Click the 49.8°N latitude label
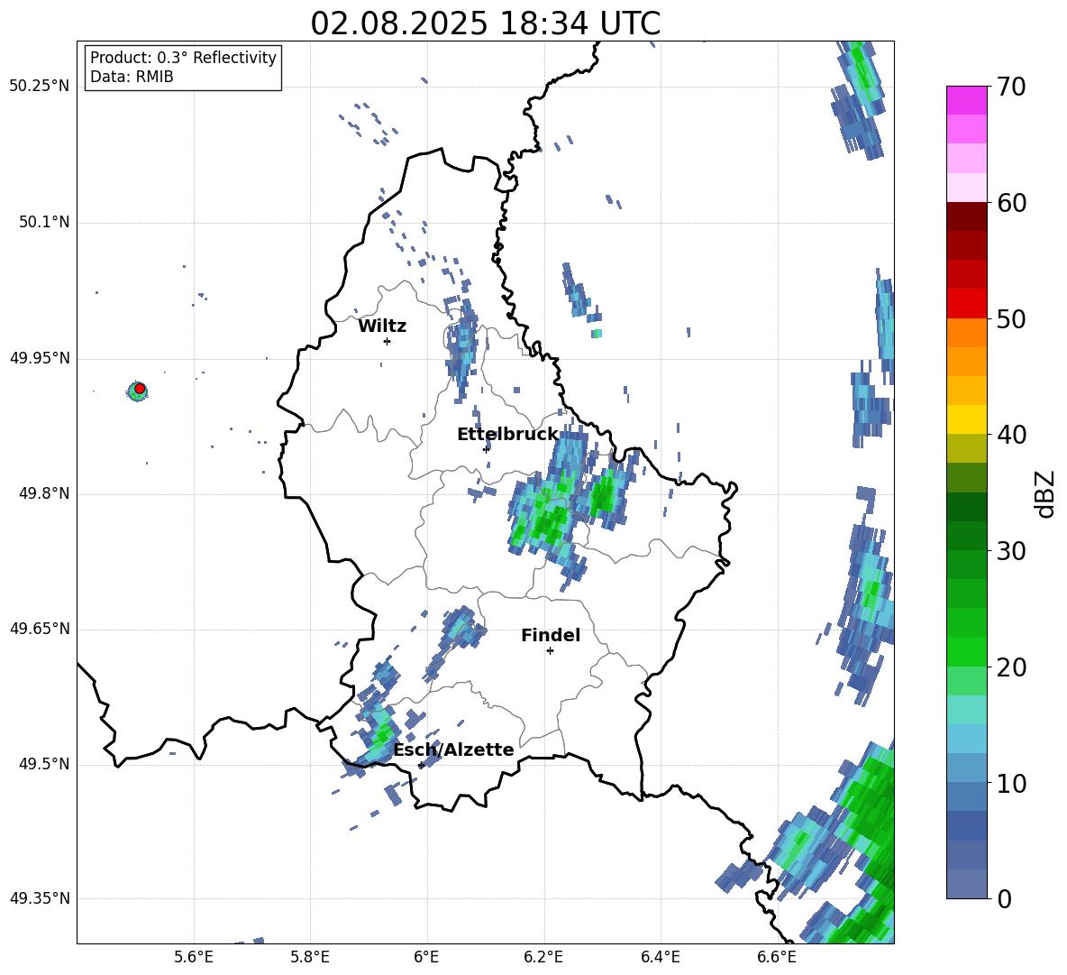 43,493
